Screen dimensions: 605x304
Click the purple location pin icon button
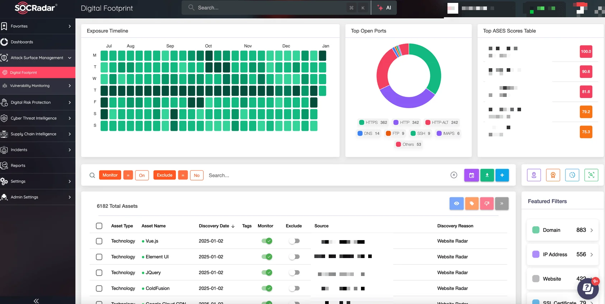(x=534, y=175)
